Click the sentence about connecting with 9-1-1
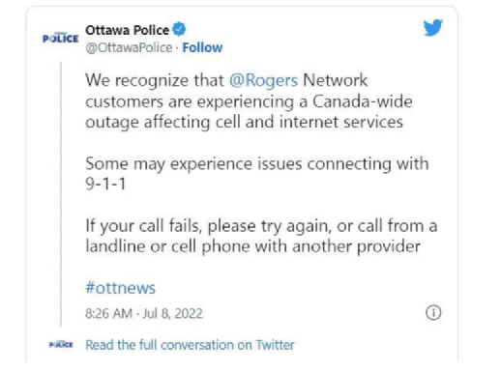The image size is (501, 373). coord(257,174)
